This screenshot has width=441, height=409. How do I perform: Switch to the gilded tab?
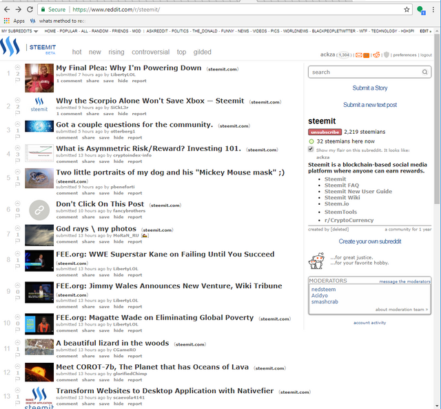202,52
